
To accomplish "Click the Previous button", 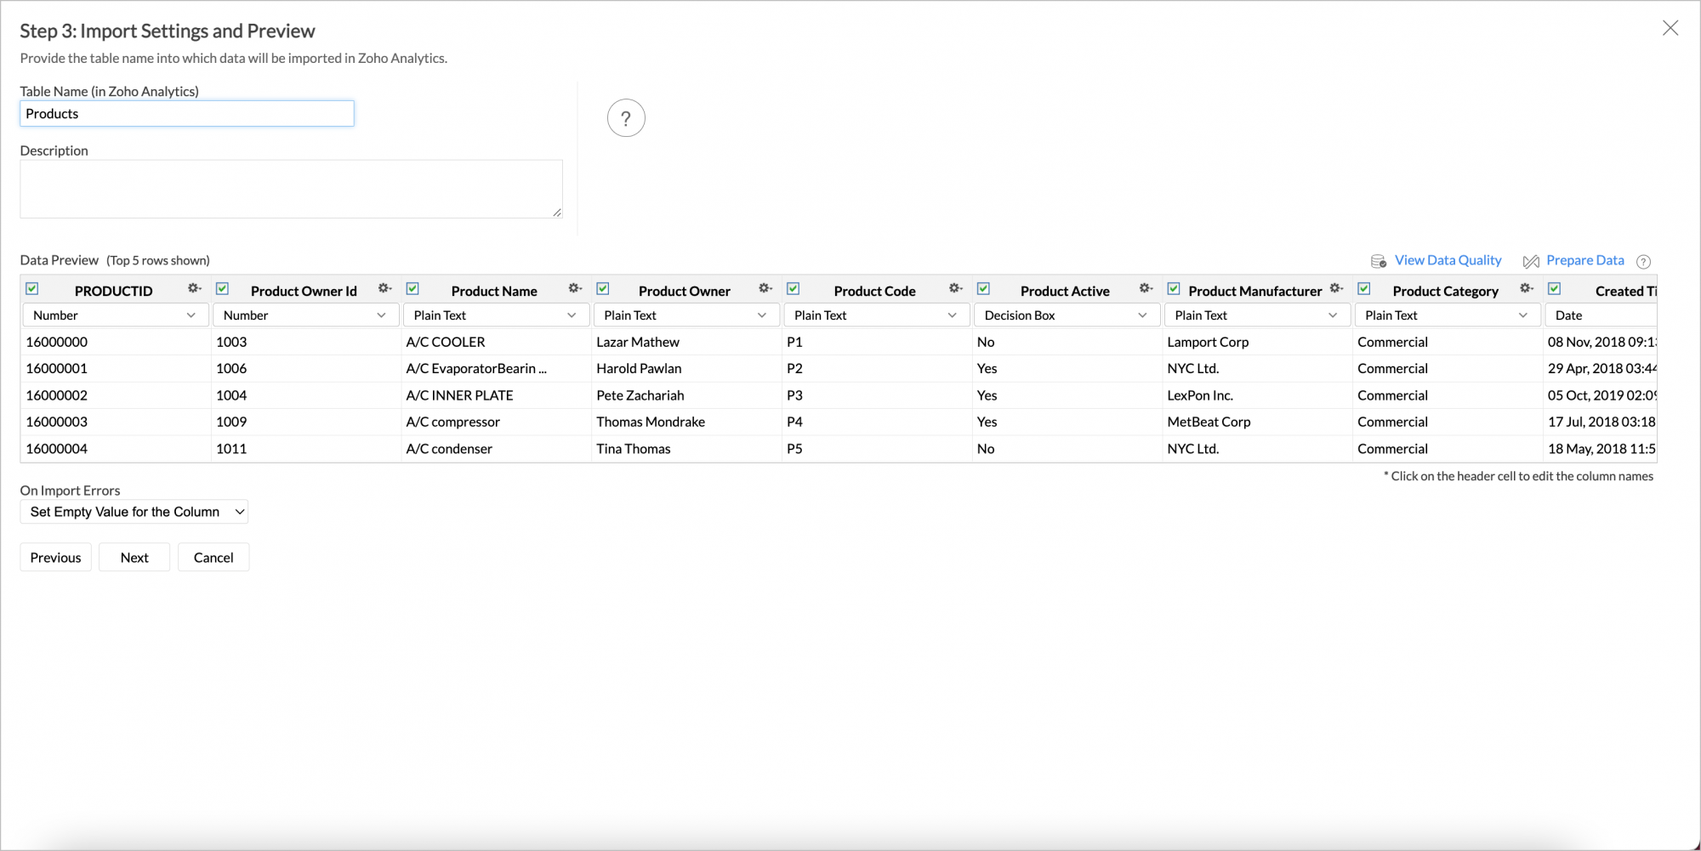I will [55, 557].
